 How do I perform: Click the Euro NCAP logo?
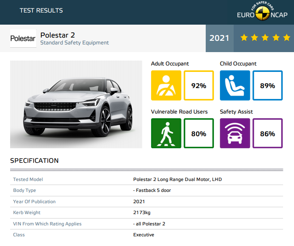click(x=262, y=11)
